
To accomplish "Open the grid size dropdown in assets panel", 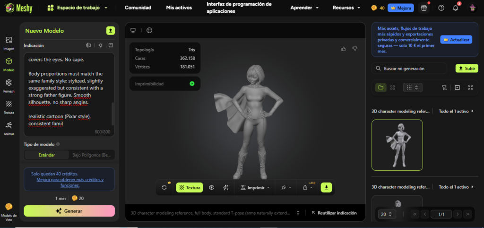I will tap(413, 88).
